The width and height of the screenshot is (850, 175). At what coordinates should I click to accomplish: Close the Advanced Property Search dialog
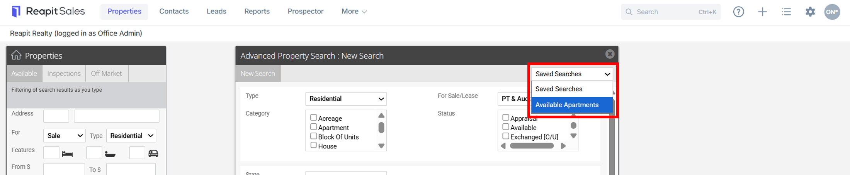coord(610,54)
